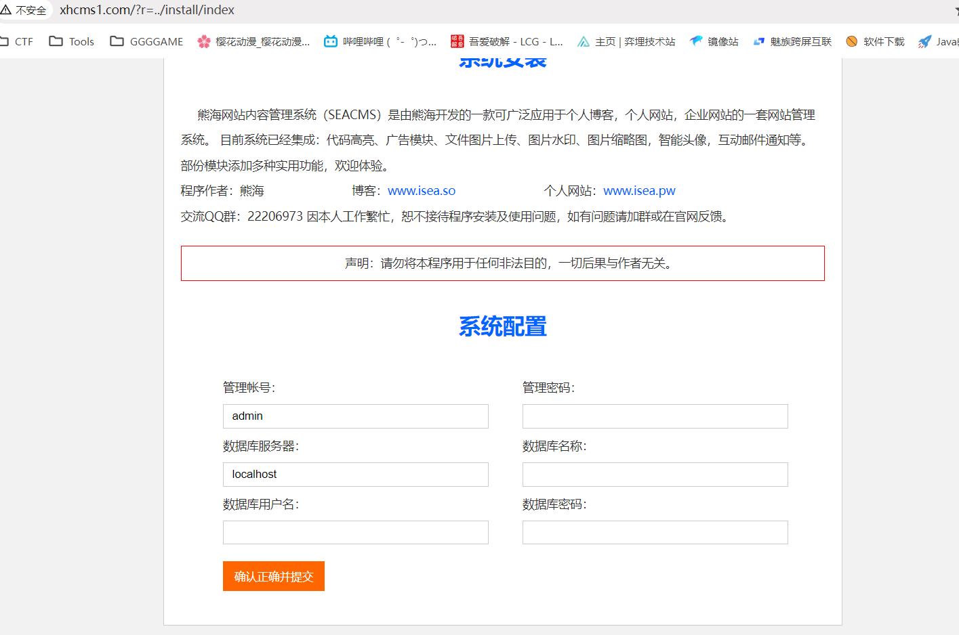Open the CTF bookmark folder
Viewport: 959px width, 635px height.
(17, 41)
